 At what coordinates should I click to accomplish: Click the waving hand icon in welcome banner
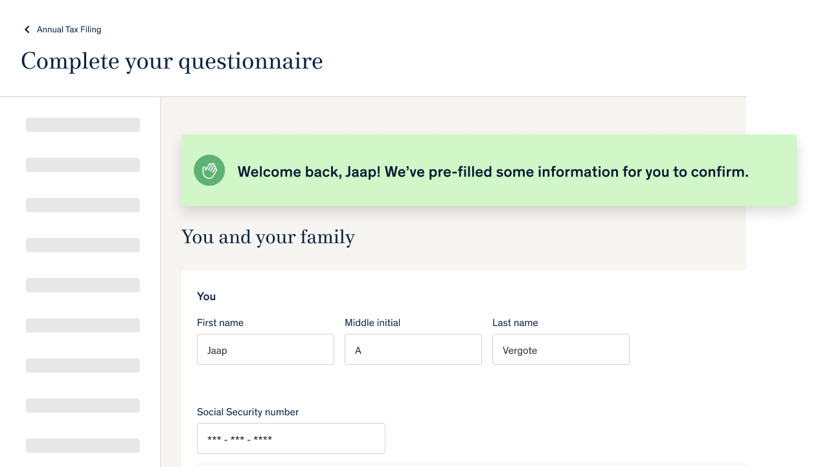pyautogui.click(x=209, y=171)
